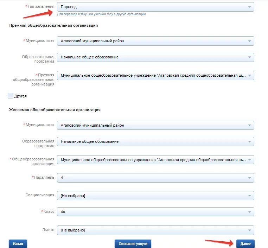Screen dimensions: 268x248
Task: Select the Льгота field showing Не выбрано
Action: [155, 230]
